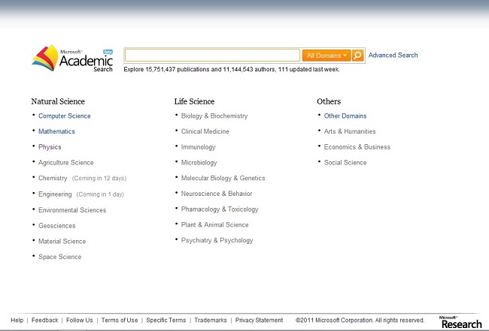Choose Environmental Sciences domain

72,210
